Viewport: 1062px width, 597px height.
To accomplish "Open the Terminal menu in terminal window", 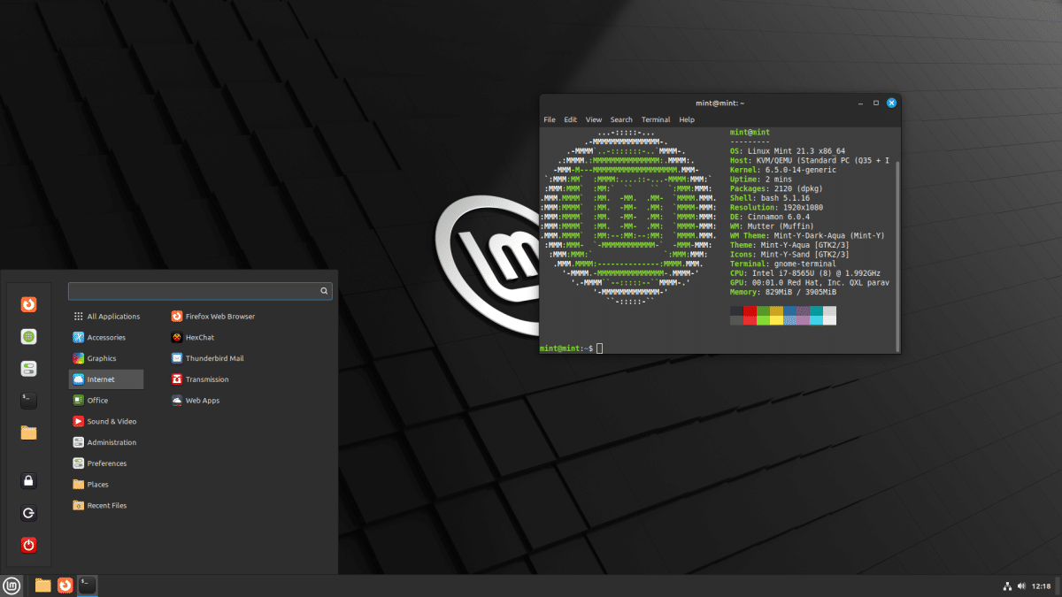I will tap(655, 119).
